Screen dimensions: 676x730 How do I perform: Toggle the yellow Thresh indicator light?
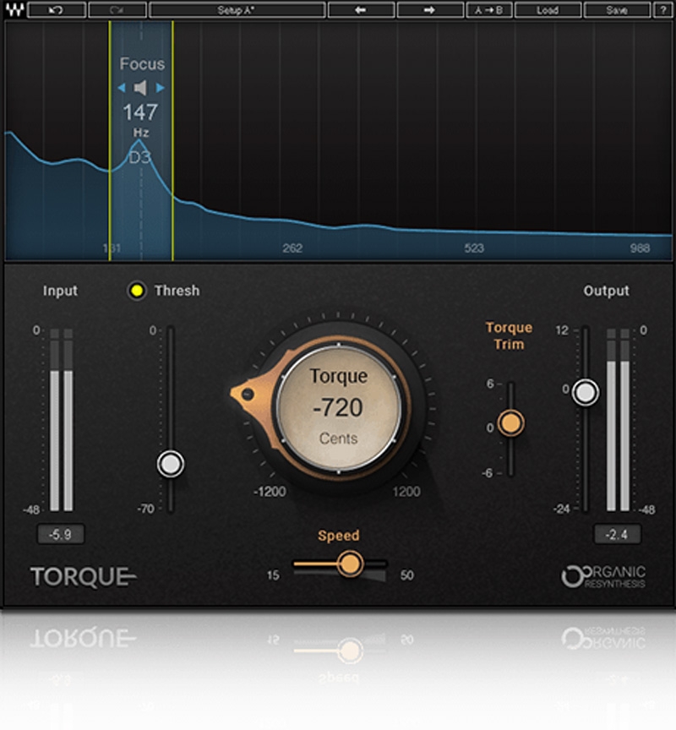136,291
